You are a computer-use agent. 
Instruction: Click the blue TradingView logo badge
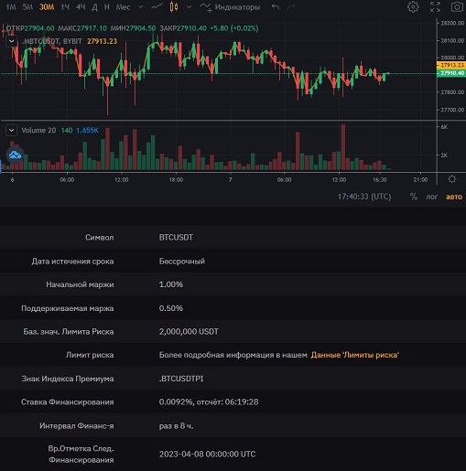pyautogui.click(x=15, y=155)
